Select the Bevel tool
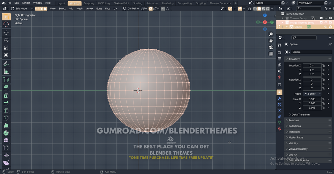Image resolution: width=334 pixels, height=174 pixels. [6, 103]
